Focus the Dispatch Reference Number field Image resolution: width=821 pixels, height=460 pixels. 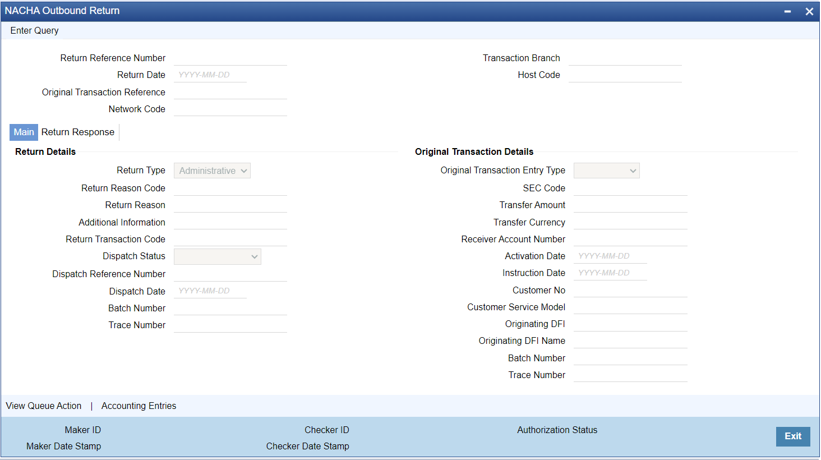pos(230,274)
